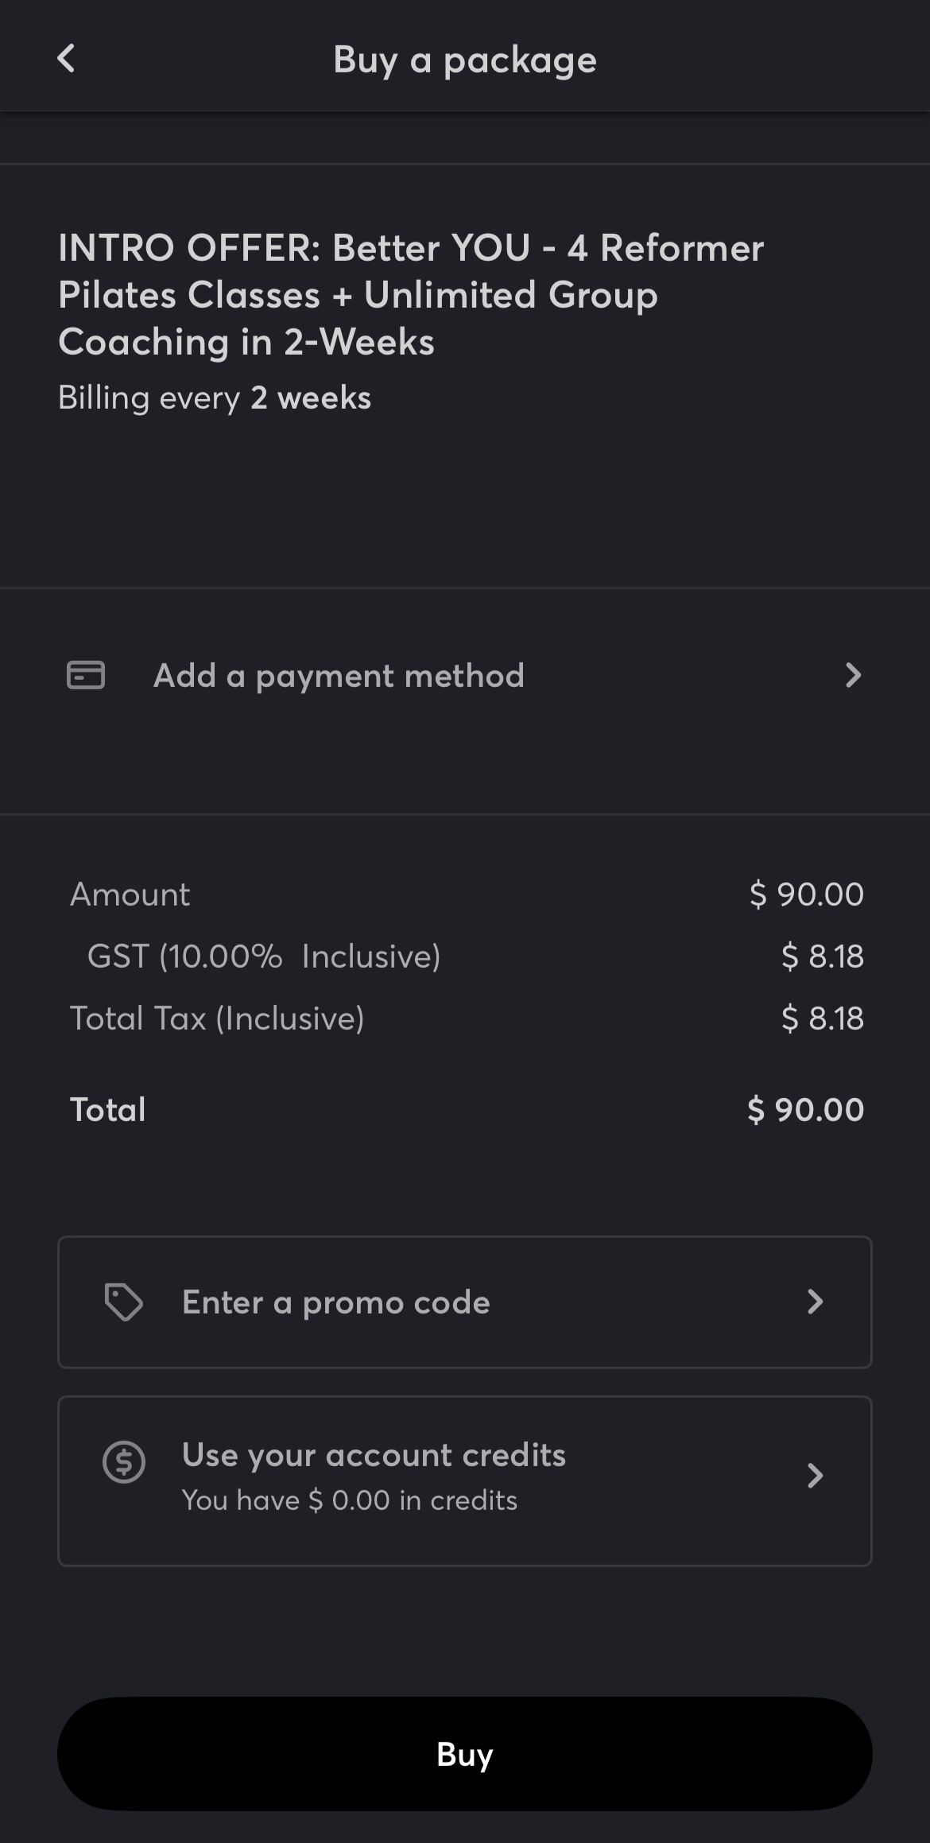Viewport: 930px width, 1843px height.
Task: Tap the Enter a promo code text
Action: point(335,1302)
